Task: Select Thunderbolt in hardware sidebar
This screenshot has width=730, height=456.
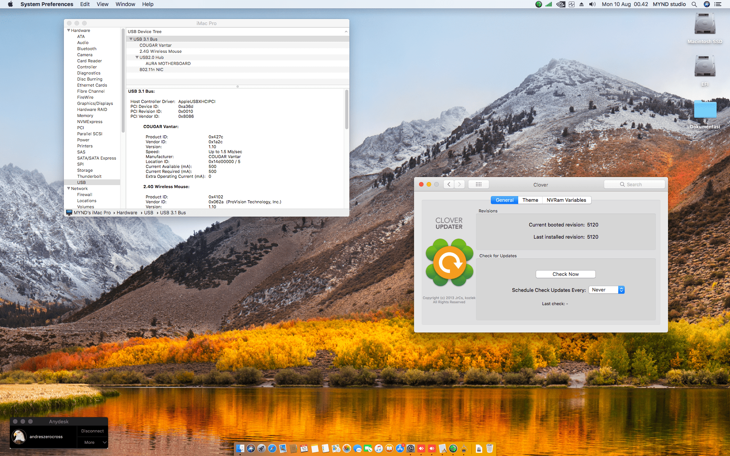Action: (89, 176)
